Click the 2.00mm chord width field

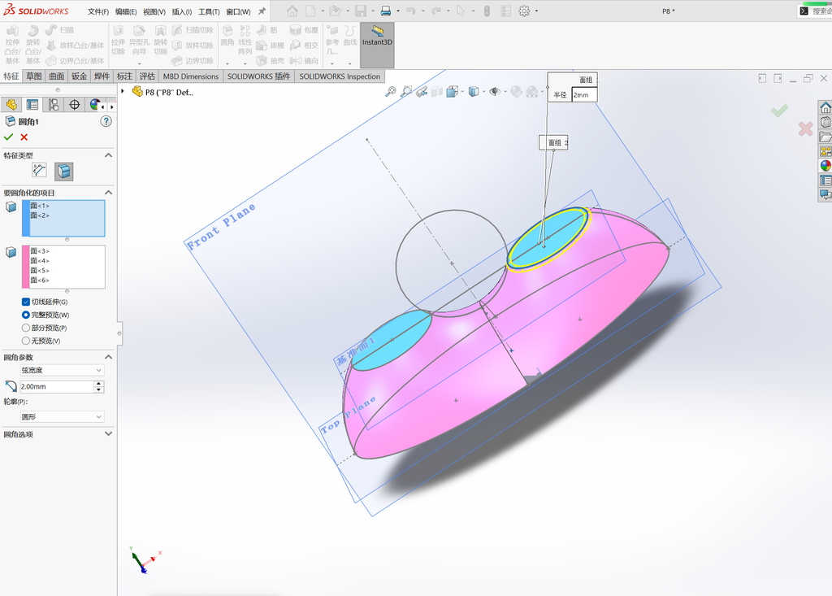pyautogui.click(x=58, y=387)
